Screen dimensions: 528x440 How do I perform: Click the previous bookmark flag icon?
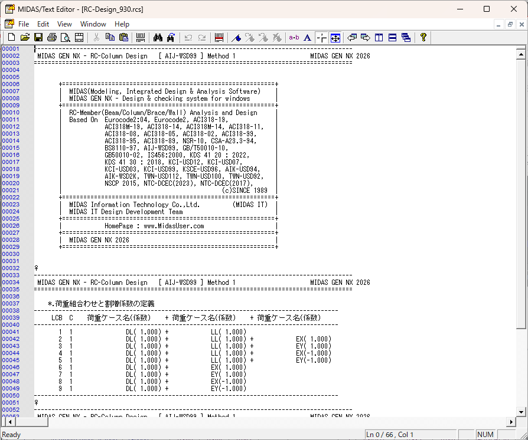point(263,37)
